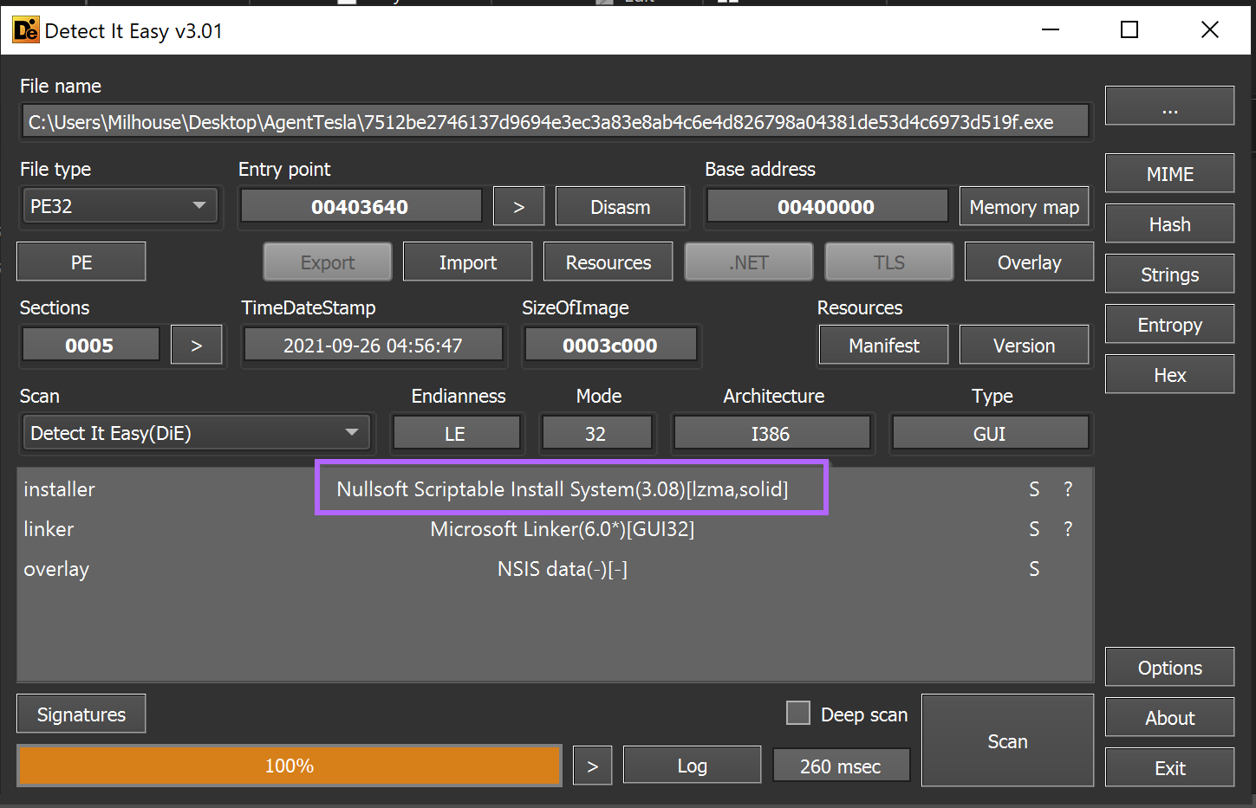Open the Hex viewer
Image resolution: width=1256 pixels, height=808 pixels.
[x=1169, y=374]
